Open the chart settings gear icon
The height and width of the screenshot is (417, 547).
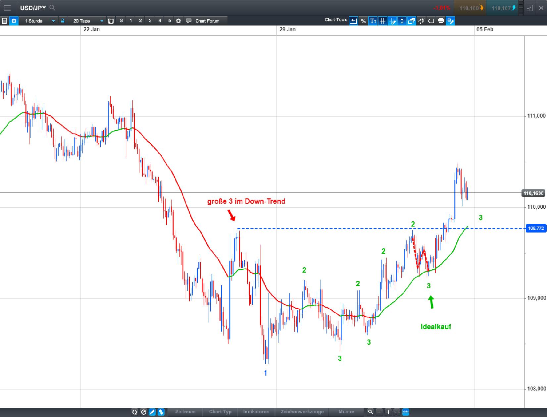click(x=14, y=21)
